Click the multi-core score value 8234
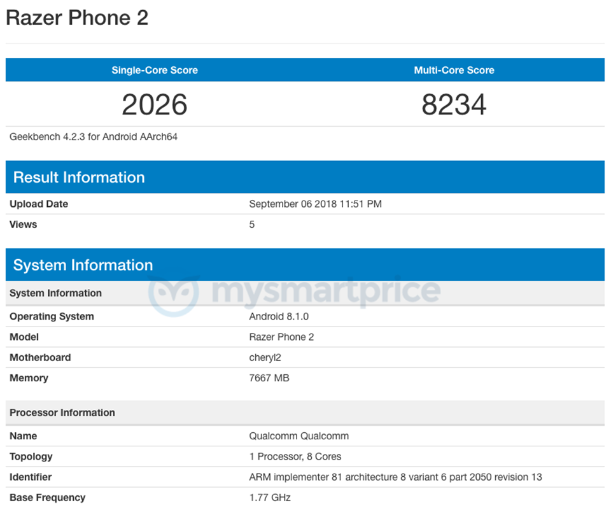The height and width of the screenshot is (508, 611). (454, 104)
